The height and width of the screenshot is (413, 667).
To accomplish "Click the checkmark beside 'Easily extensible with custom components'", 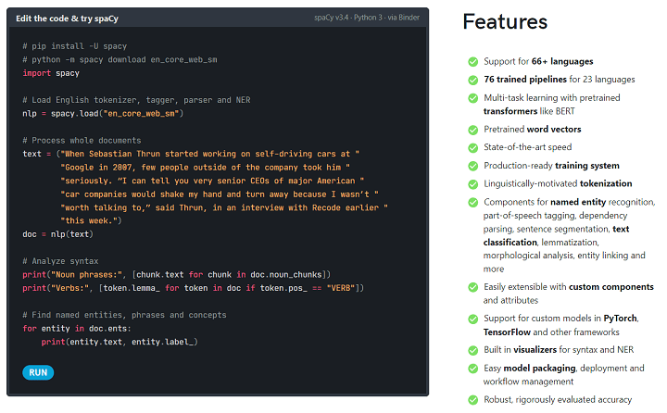I will coord(473,288).
